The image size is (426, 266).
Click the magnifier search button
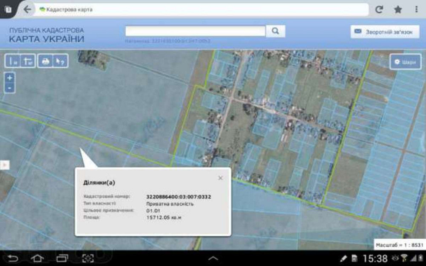(275, 31)
